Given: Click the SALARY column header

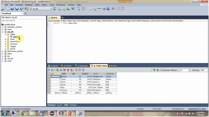Looking at the screenshot, I should tap(87, 74).
